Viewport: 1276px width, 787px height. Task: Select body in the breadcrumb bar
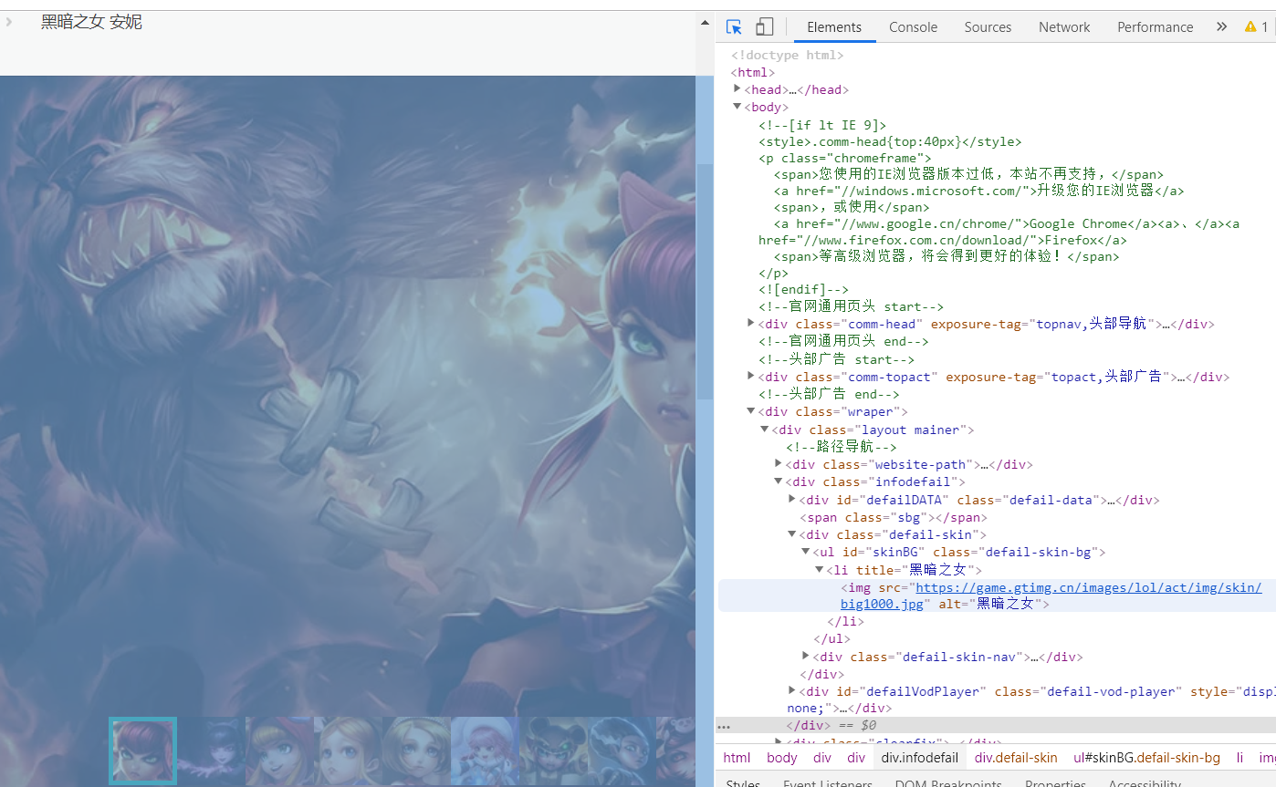(x=781, y=758)
